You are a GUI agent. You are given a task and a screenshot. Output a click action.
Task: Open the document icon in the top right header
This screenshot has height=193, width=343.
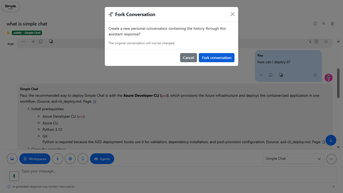point(332,24)
